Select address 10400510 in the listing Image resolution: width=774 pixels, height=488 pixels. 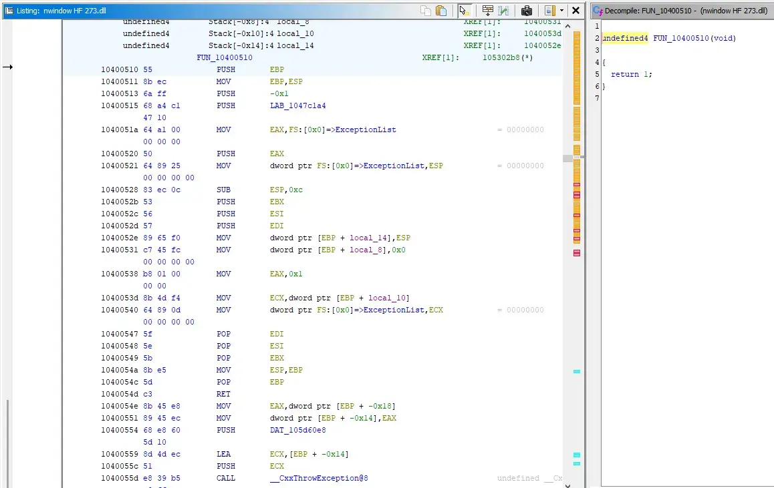point(120,69)
